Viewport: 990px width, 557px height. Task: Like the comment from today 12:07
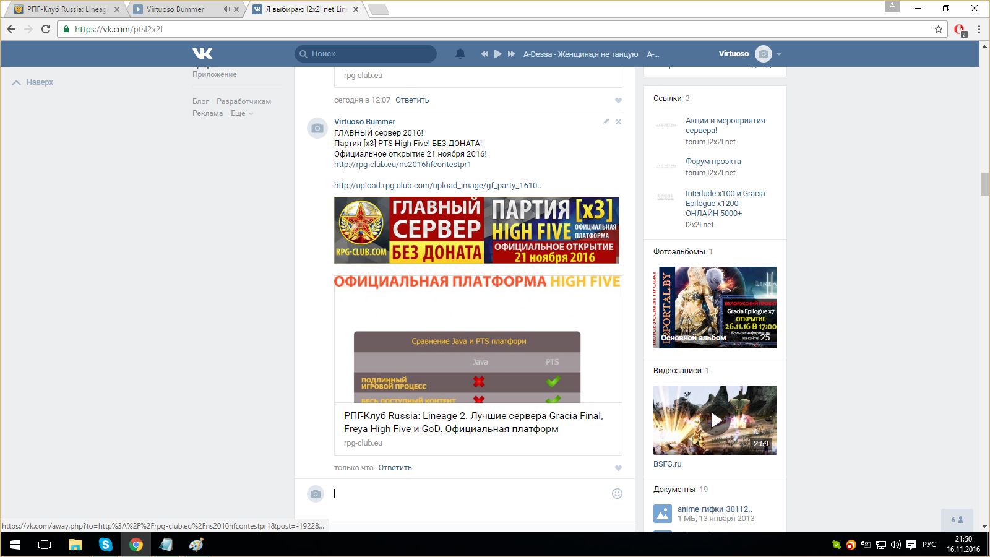pos(618,101)
